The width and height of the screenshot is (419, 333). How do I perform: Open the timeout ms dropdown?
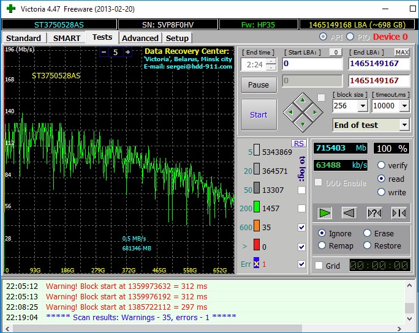(x=404, y=106)
